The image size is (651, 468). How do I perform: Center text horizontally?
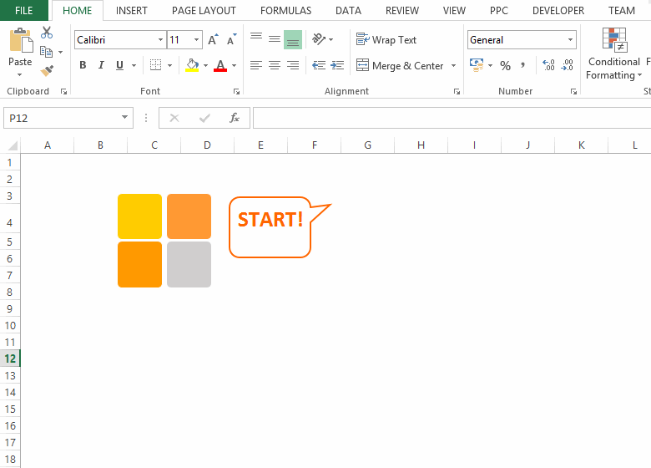click(275, 65)
